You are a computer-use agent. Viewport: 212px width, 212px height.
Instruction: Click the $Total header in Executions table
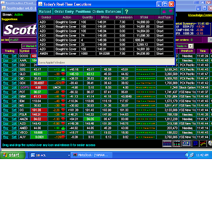[x=144, y=17]
